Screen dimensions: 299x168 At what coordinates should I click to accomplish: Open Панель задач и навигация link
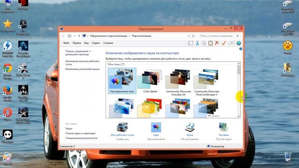(80, 133)
